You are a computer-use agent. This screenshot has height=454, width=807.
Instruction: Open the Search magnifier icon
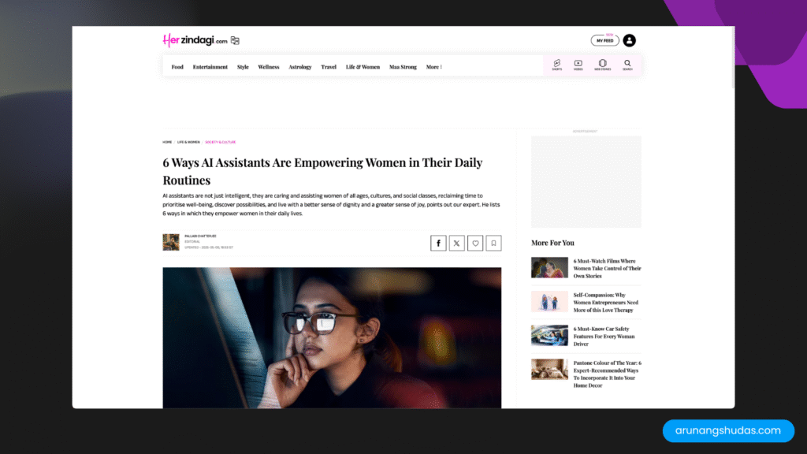pos(627,65)
